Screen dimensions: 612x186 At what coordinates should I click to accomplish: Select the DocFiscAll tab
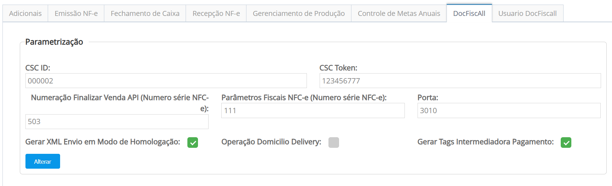(x=469, y=13)
